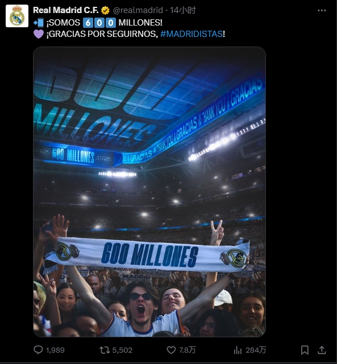Click the tweet text ¡SOMOS 600 MILLONES!
This screenshot has height=364, width=337.
tap(104, 23)
